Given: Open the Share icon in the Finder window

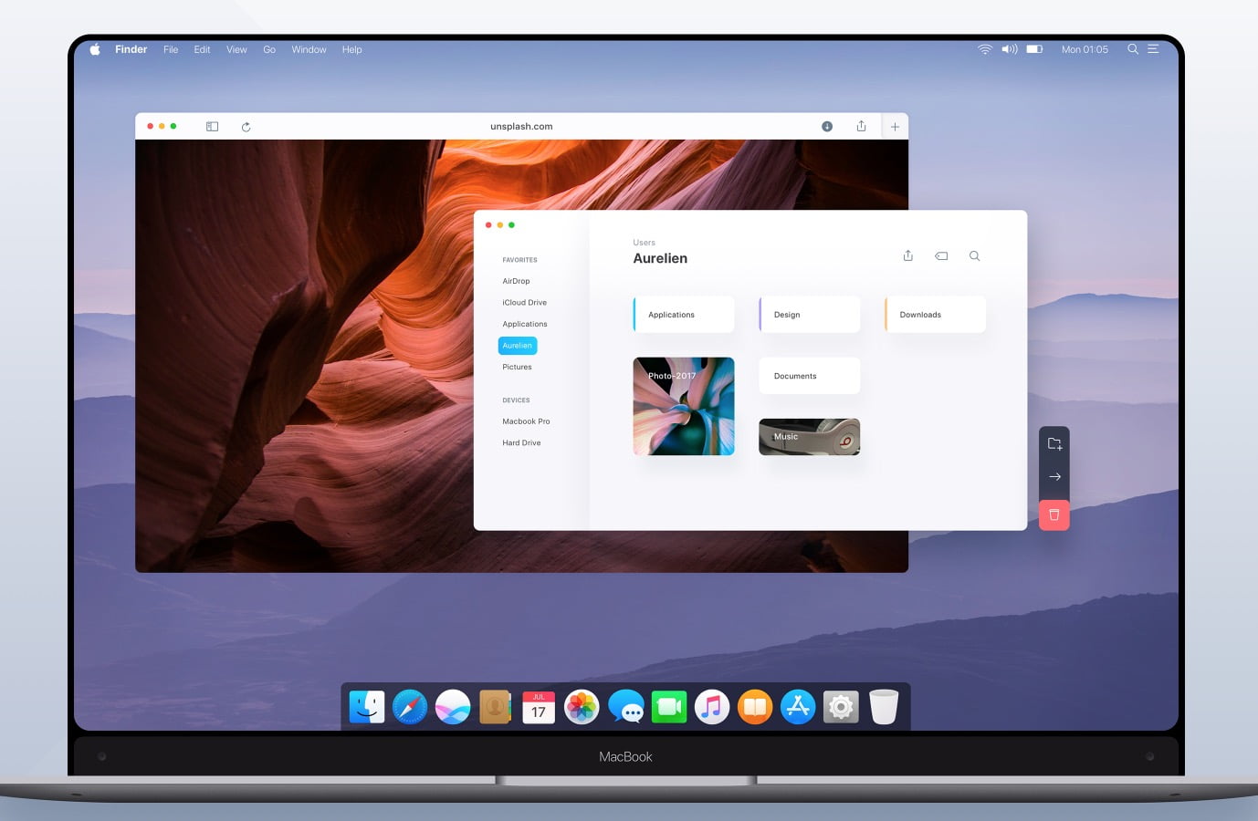Looking at the screenshot, I should point(907,255).
